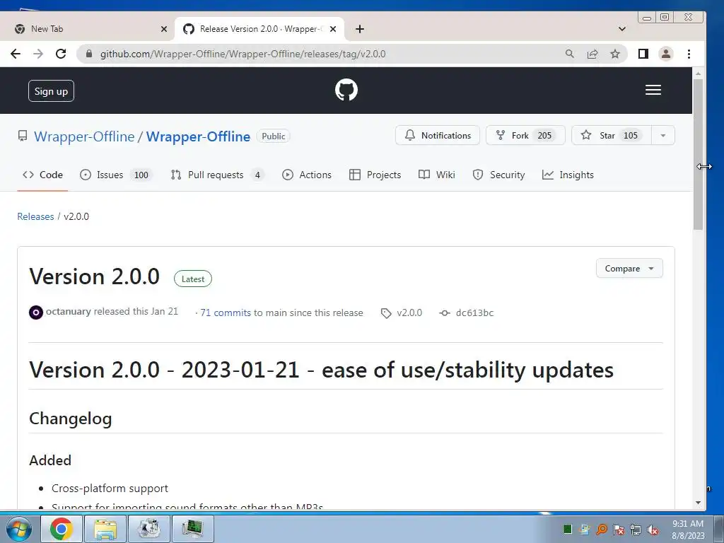The width and height of the screenshot is (724, 543).
Task: Click the network tray icon
Action: coord(636,530)
